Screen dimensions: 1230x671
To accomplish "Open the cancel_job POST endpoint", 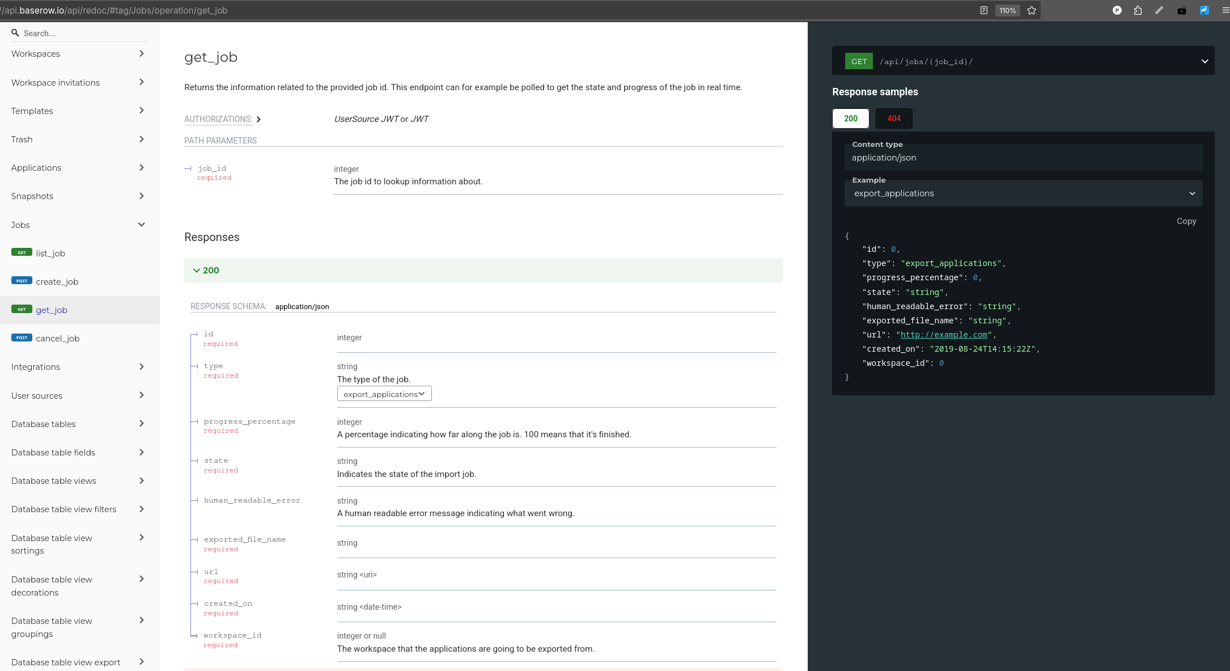I will point(57,339).
